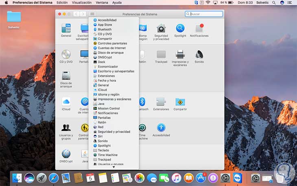Select Accesibilidad in the dropdown list

114,20
